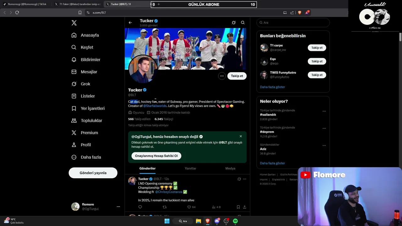Click Grok icon on Tucker's post
The image size is (402, 226).
[239, 179]
